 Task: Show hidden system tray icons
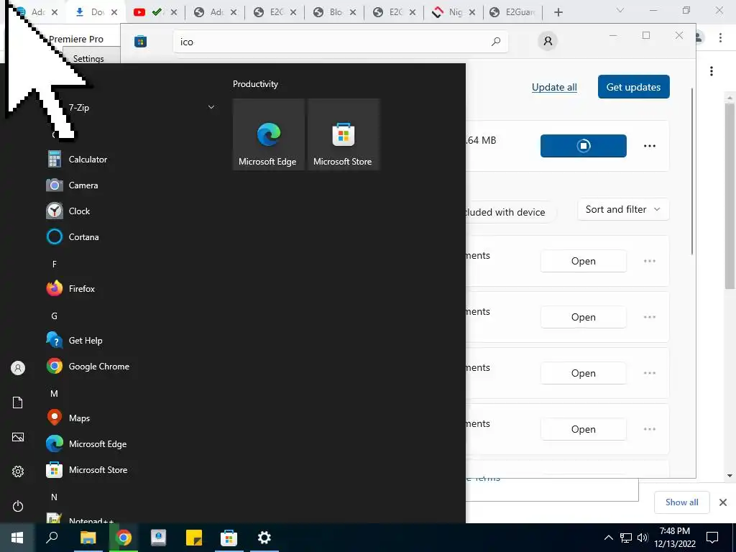coord(608,538)
